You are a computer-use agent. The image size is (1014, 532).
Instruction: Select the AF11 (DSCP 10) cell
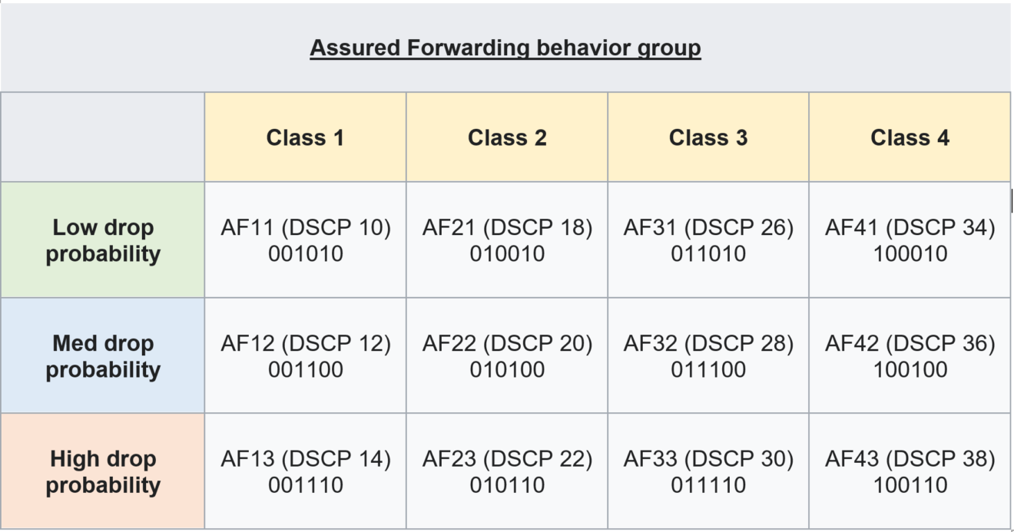pos(305,240)
